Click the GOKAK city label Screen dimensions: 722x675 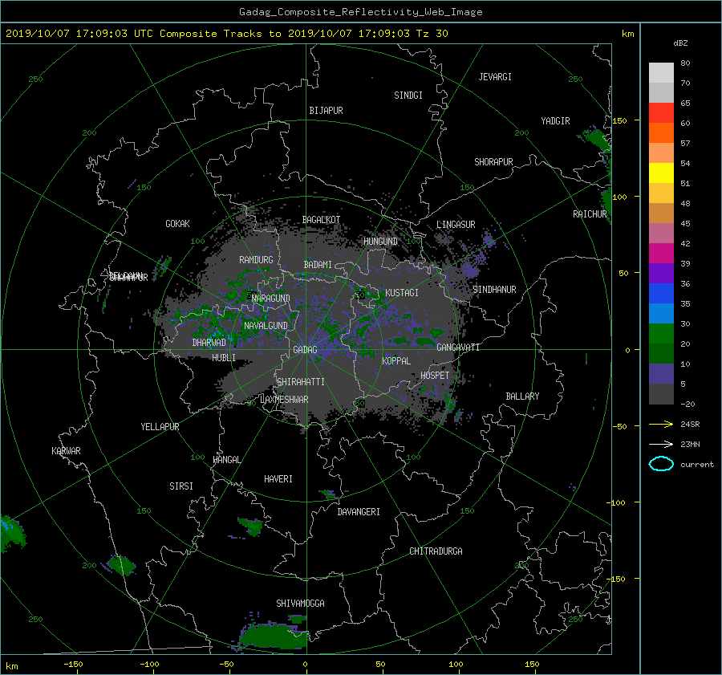178,224
